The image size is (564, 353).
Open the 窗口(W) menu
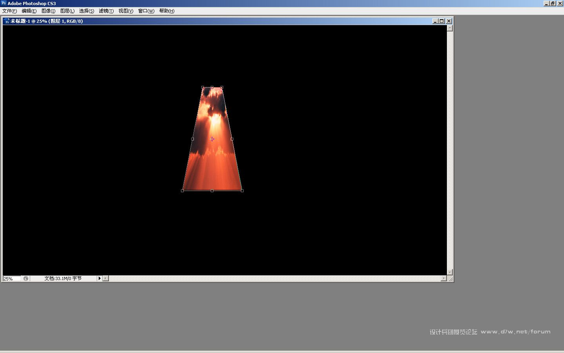coord(146,11)
